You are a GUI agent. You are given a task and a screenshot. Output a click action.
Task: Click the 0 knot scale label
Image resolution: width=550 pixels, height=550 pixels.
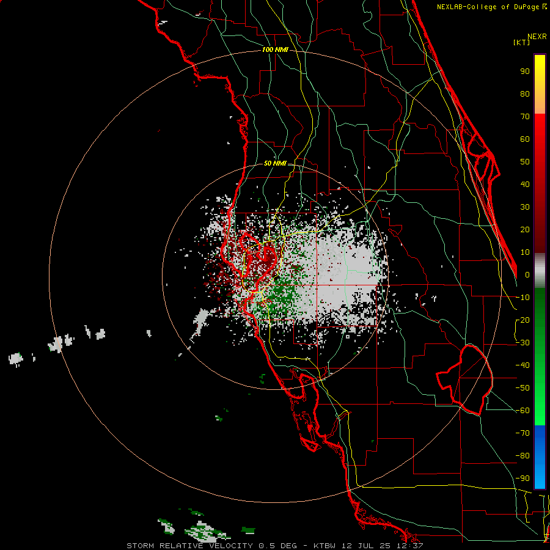click(x=527, y=275)
